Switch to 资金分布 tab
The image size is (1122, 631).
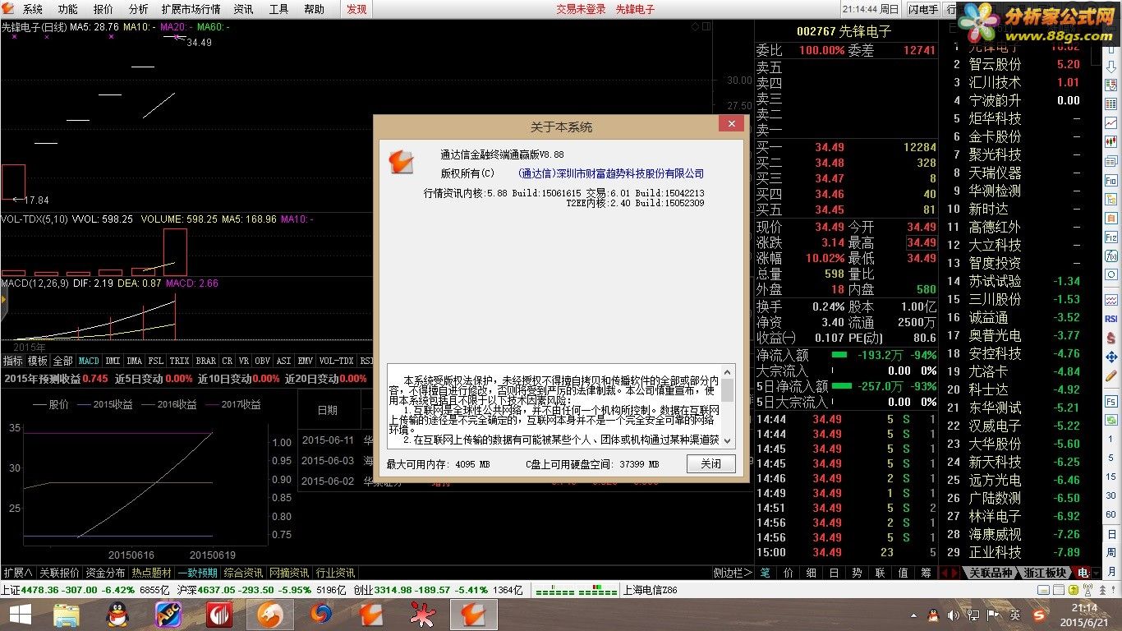pos(106,573)
